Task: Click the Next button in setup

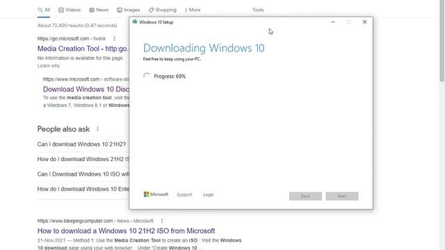Action: coord(342,196)
